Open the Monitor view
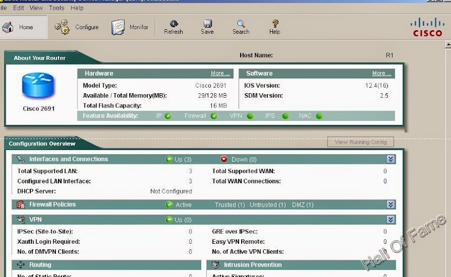This screenshot has height=277, width=451. [129, 27]
